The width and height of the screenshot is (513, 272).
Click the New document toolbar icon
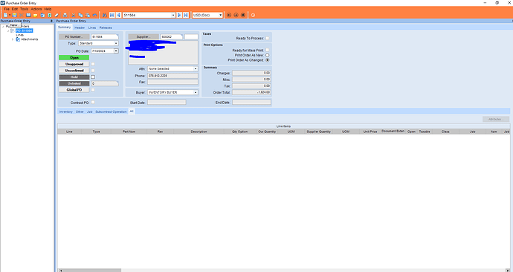(x=5, y=15)
